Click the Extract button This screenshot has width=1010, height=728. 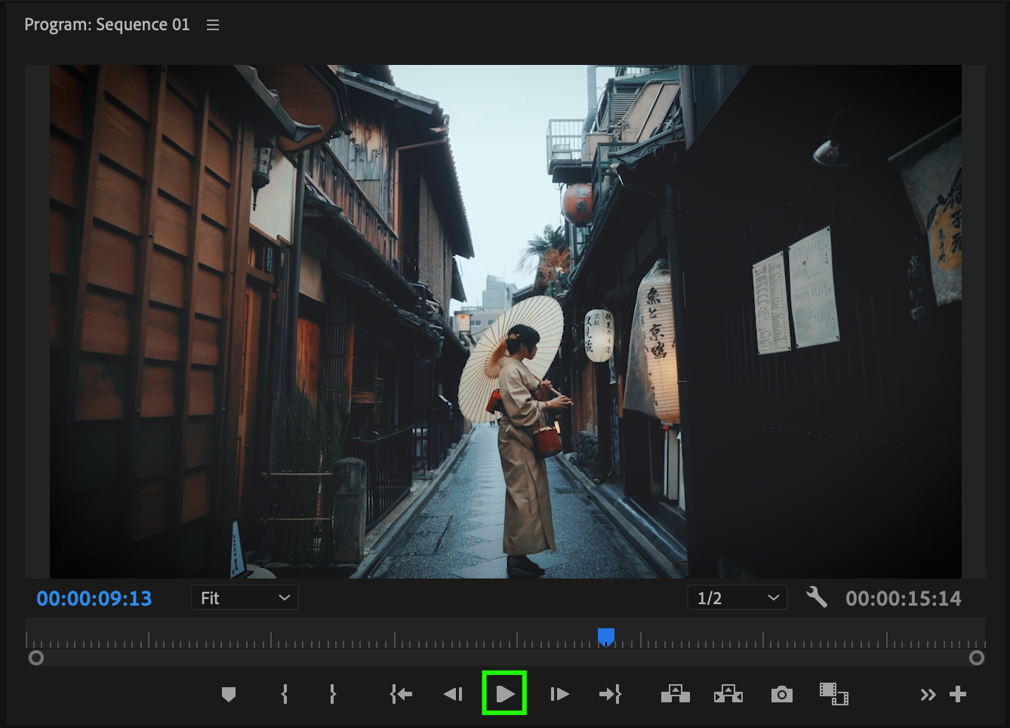tap(728, 694)
